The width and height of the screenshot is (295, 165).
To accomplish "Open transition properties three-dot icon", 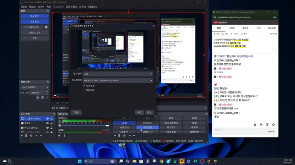I will click(x=47, y=98).
